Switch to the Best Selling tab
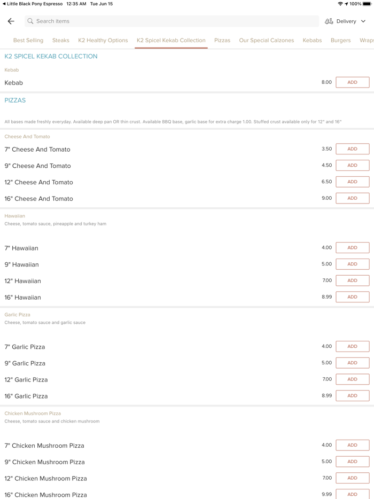 (28, 41)
